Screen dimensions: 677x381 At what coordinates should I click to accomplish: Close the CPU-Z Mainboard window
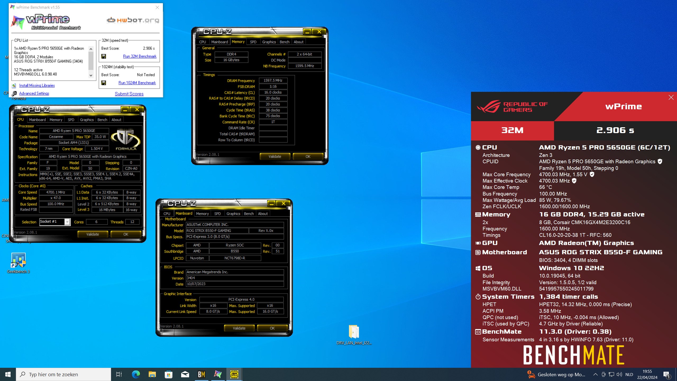pos(283,203)
